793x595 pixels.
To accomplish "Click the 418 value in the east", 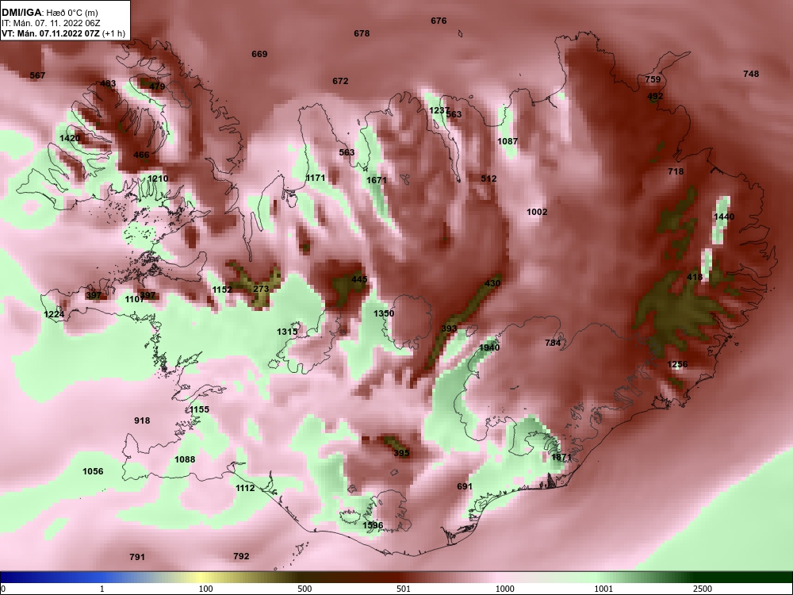I will click(x=695, y=277).
